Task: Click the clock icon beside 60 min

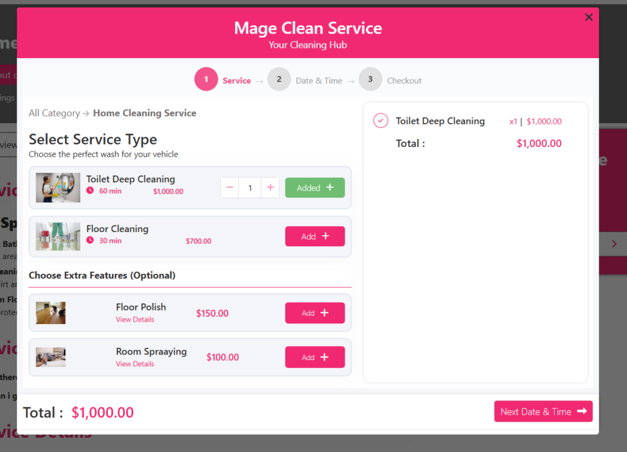Action: [x=90, y=190]
